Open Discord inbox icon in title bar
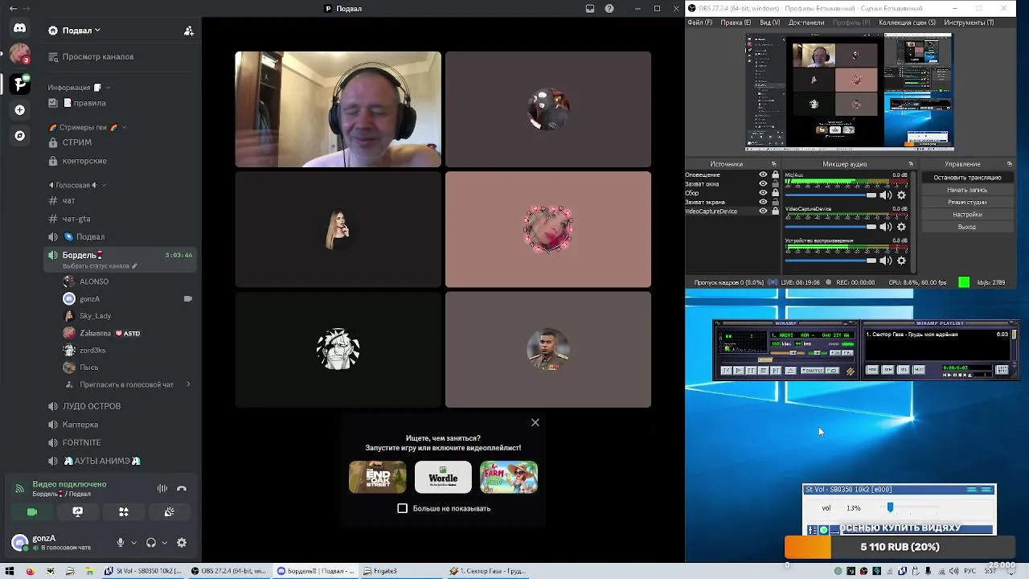The image size is (1029, 579). (590, 8)
